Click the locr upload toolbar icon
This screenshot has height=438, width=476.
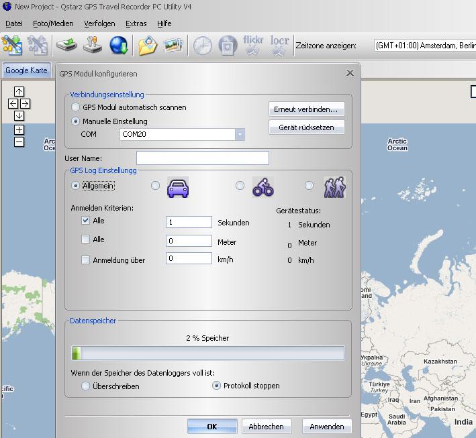(279, 45)
